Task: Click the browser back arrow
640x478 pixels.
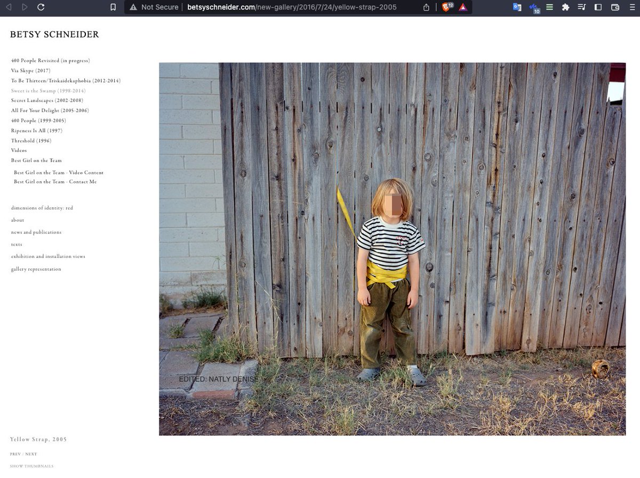Action: coord(9,7)
